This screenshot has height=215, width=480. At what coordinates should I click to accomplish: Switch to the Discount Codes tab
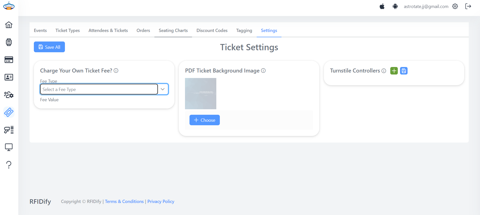pos(212,30)
